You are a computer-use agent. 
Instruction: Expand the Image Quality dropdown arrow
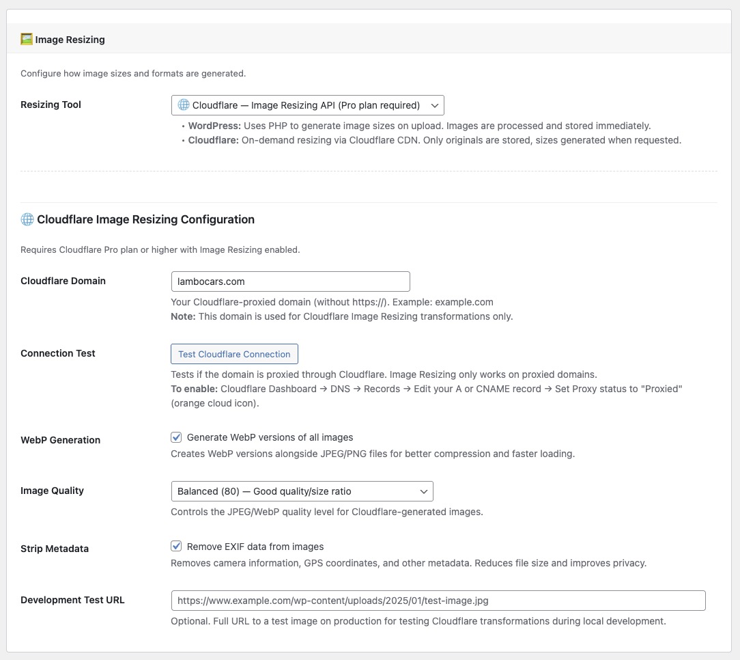423,491
